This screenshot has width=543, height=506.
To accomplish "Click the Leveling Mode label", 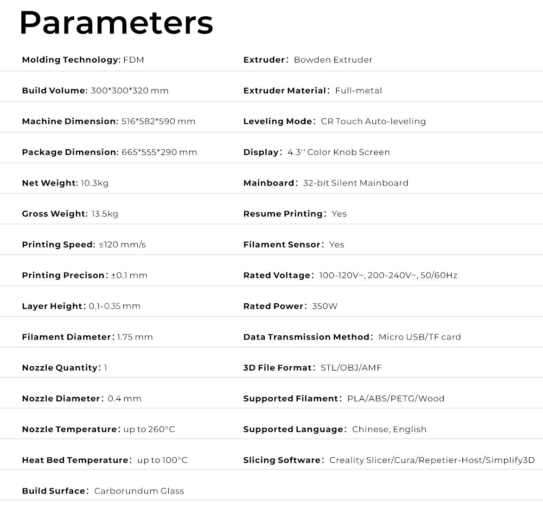I will pyautogui.click(x=278, y=122).
